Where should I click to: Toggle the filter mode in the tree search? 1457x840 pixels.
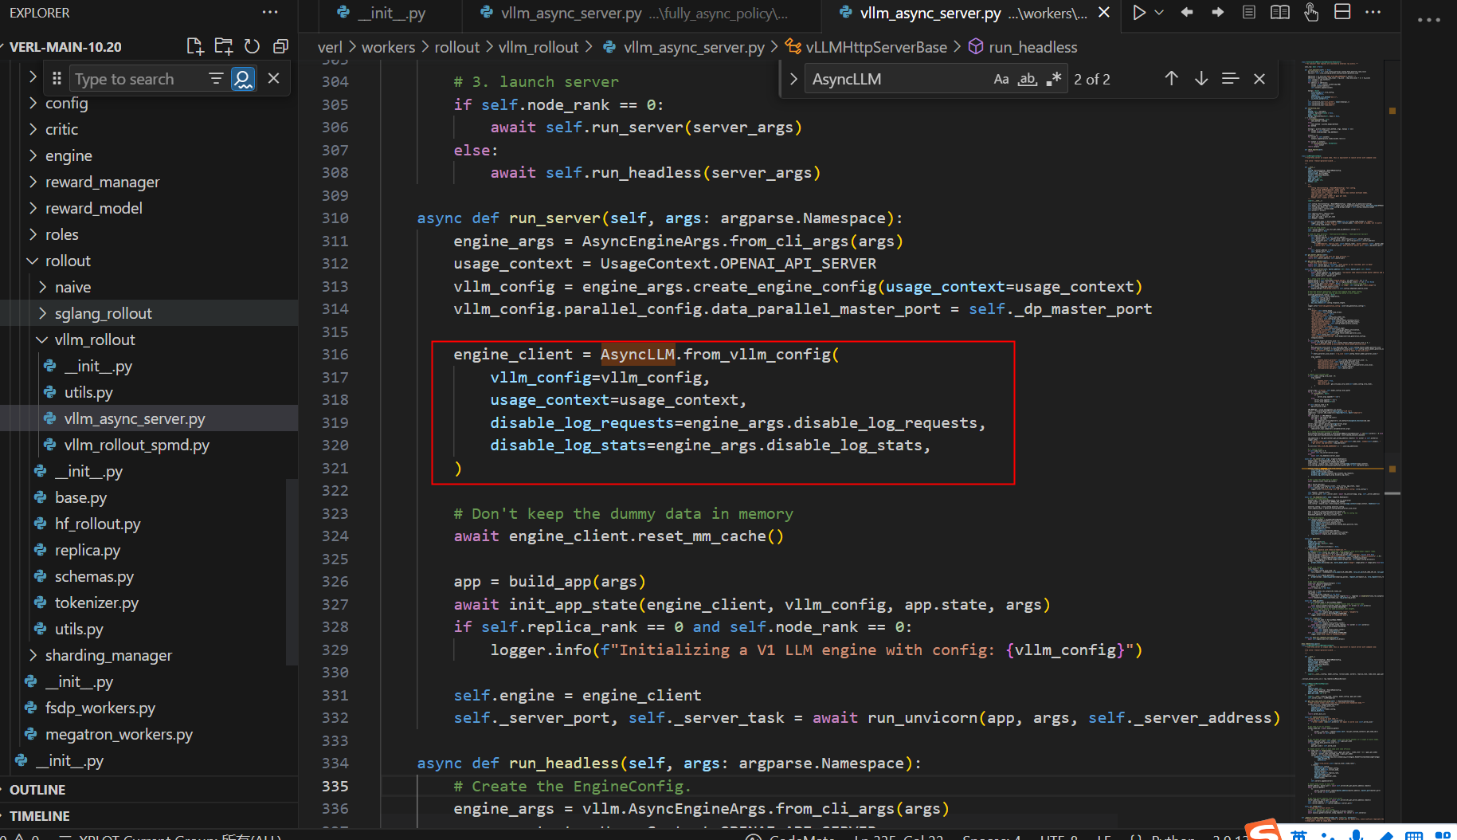point(216,78)
